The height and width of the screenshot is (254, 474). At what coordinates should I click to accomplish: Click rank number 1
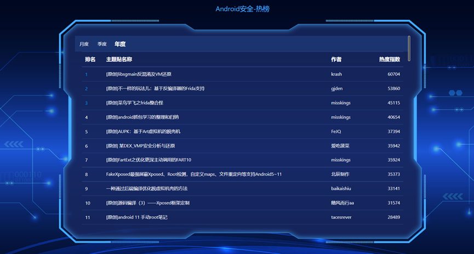[87, 74]
